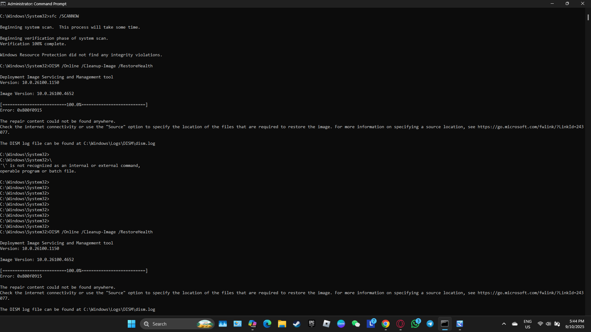Switch ENG US input language
591x332 pixels.
[528, 324]
